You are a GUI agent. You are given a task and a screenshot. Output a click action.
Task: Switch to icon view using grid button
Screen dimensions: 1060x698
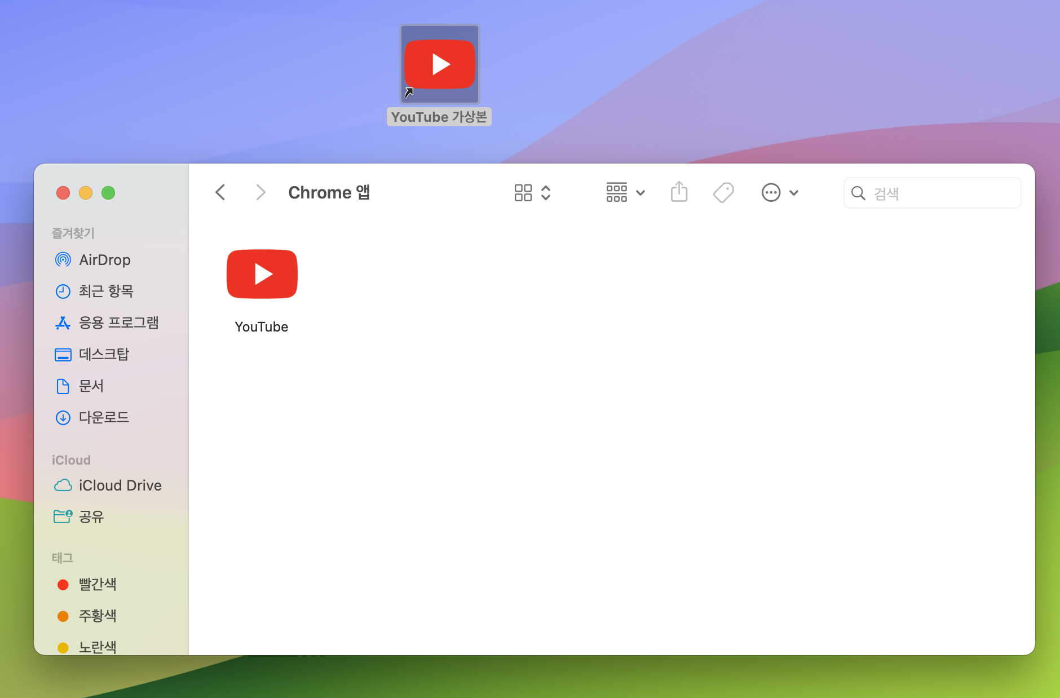tap(523, 193)
